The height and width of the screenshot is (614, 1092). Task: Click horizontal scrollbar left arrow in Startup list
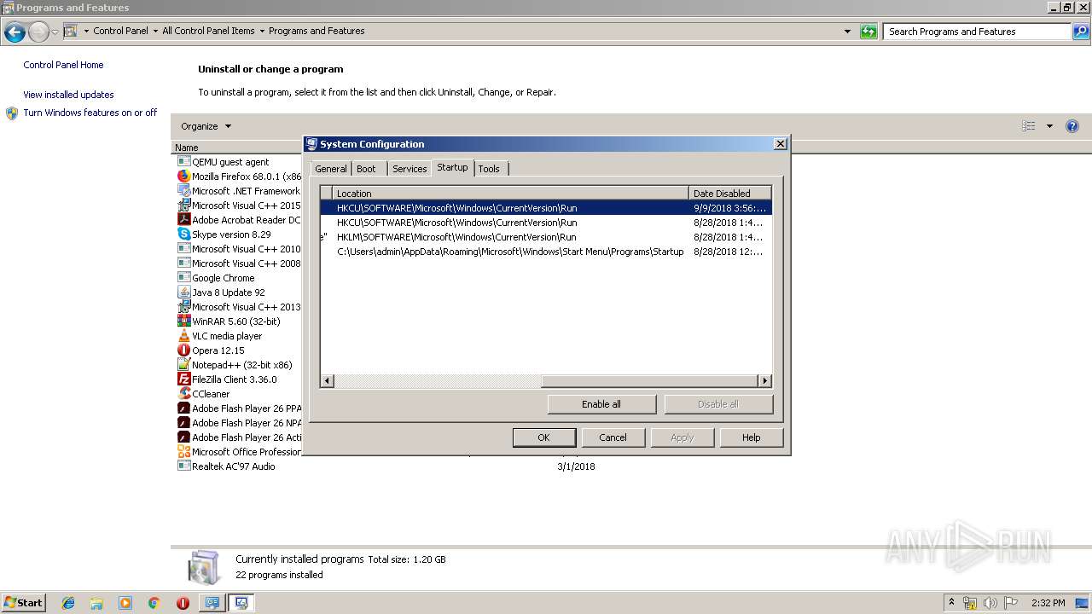pos(328,380)
